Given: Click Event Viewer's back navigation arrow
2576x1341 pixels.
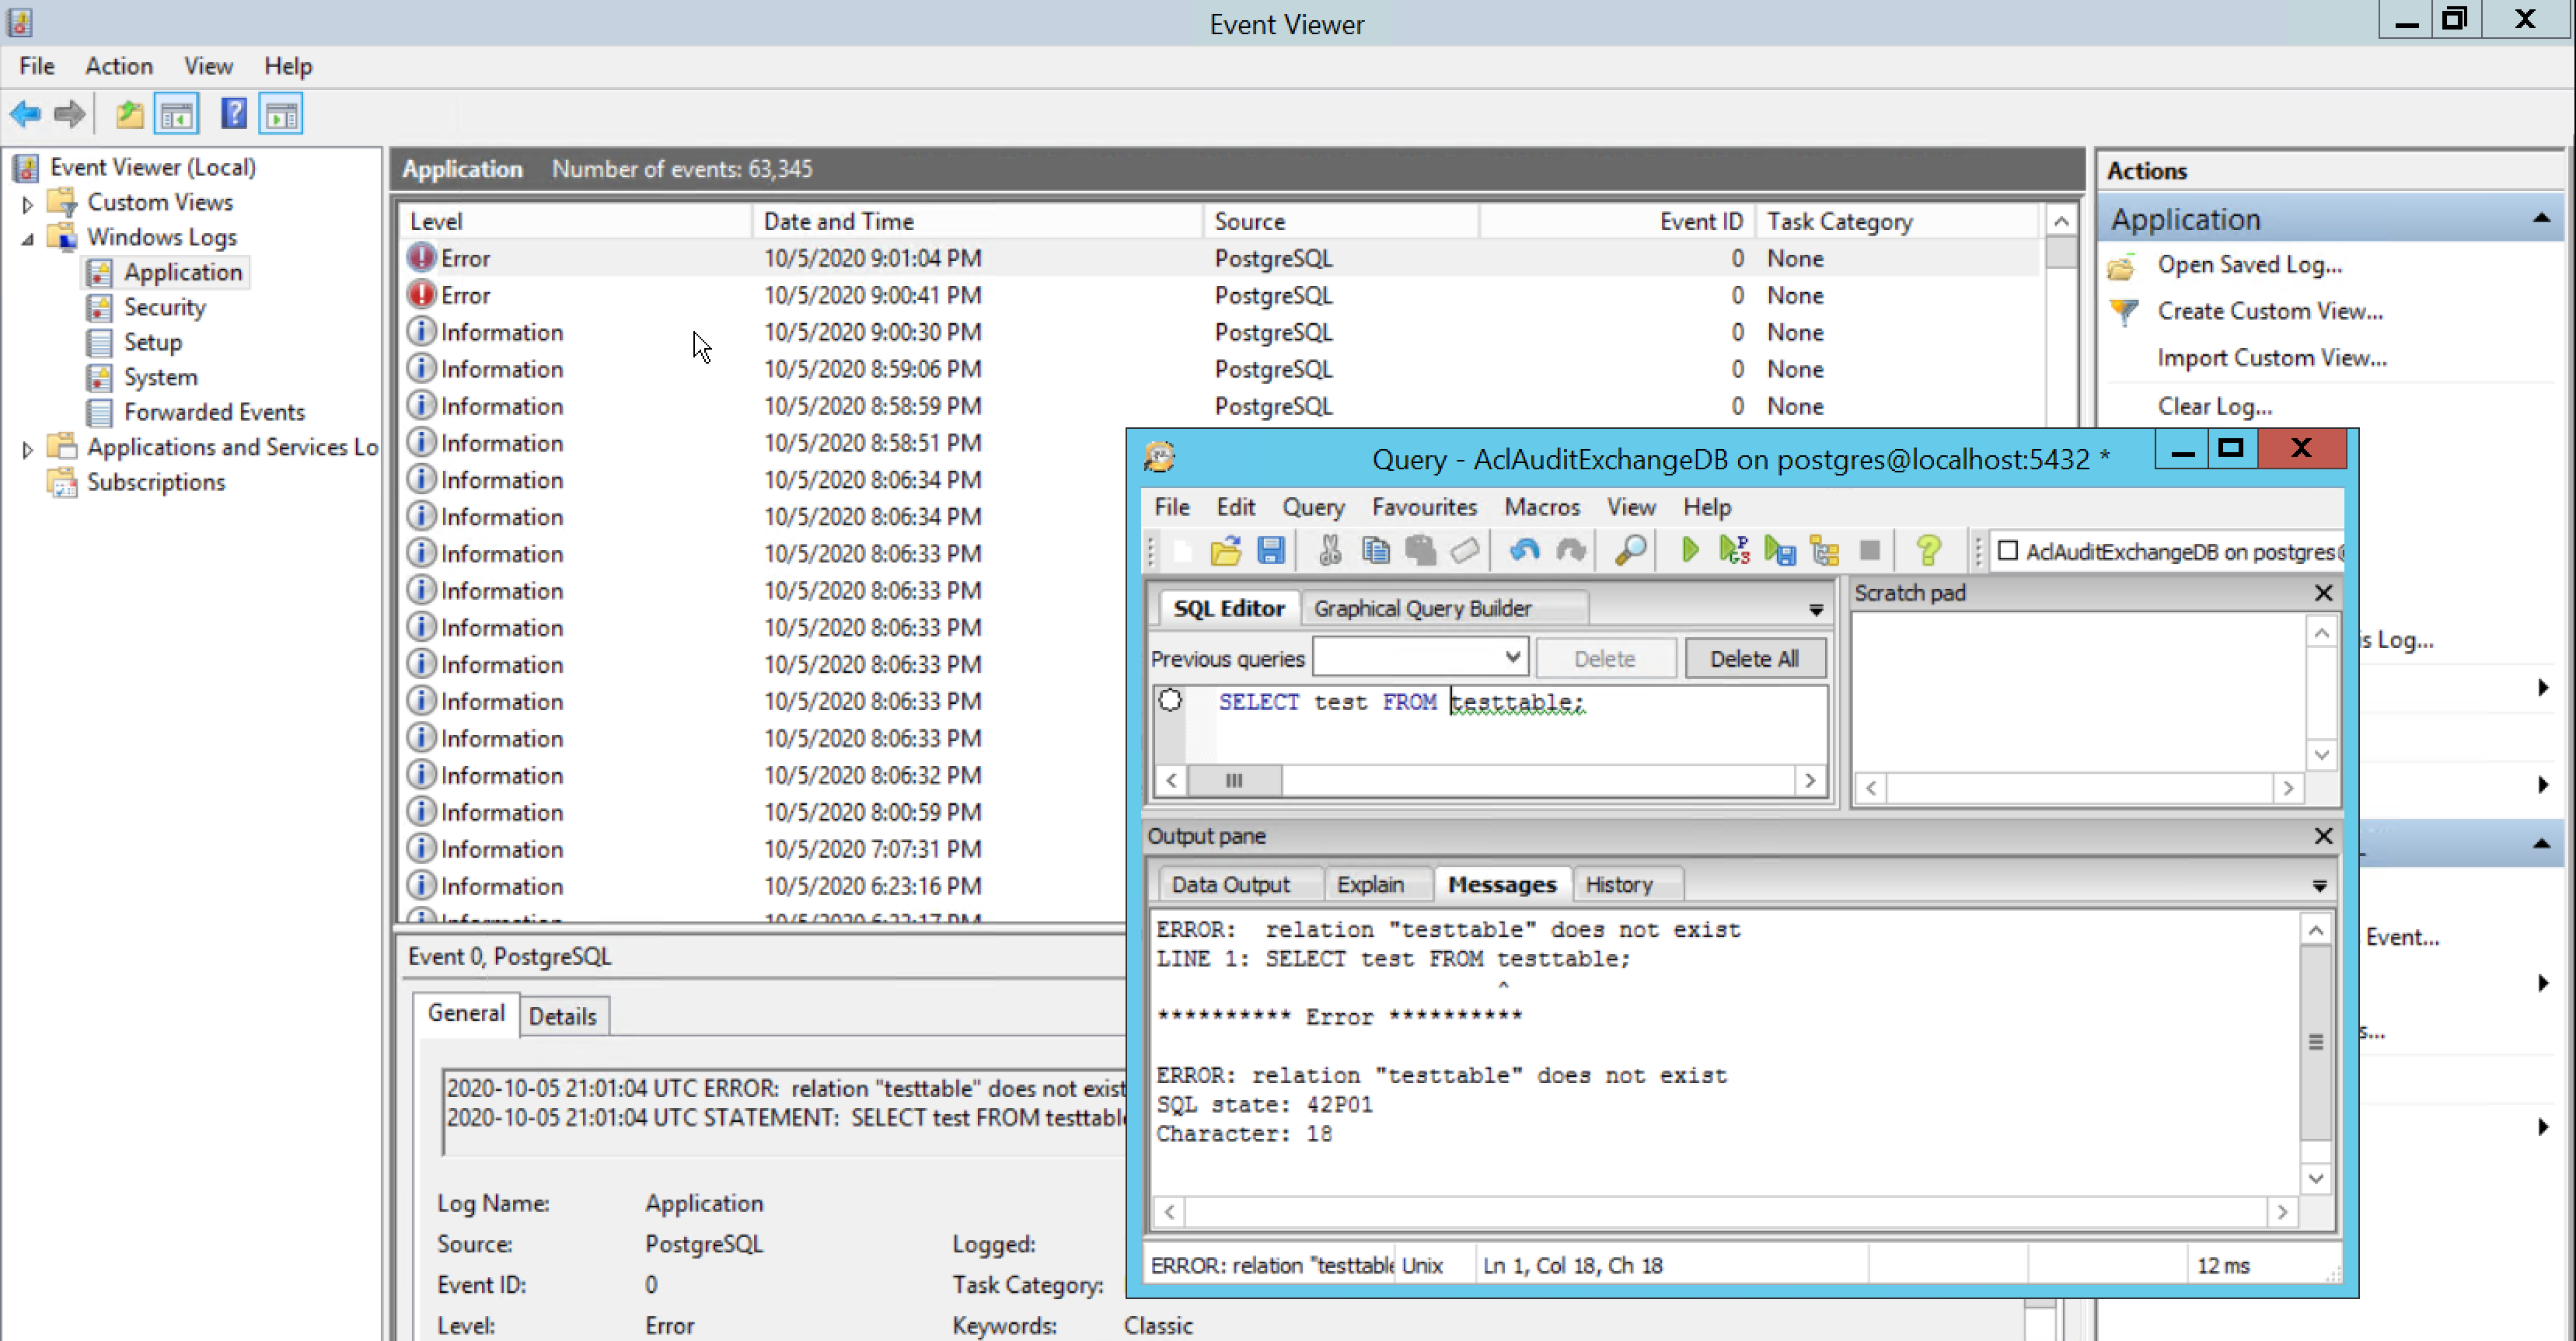Looking at the screenshot, I should [x=25, y=113].
